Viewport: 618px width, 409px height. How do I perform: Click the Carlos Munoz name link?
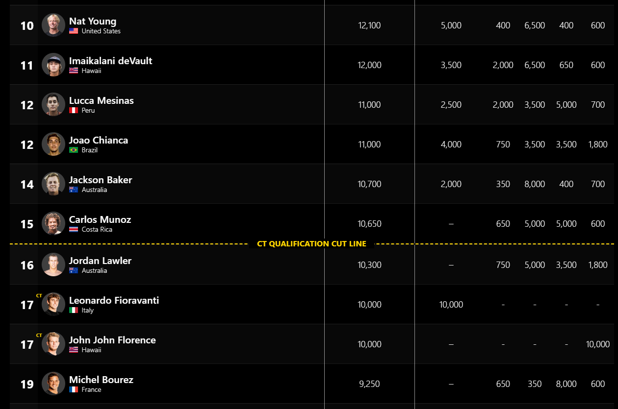pos(100,219)
